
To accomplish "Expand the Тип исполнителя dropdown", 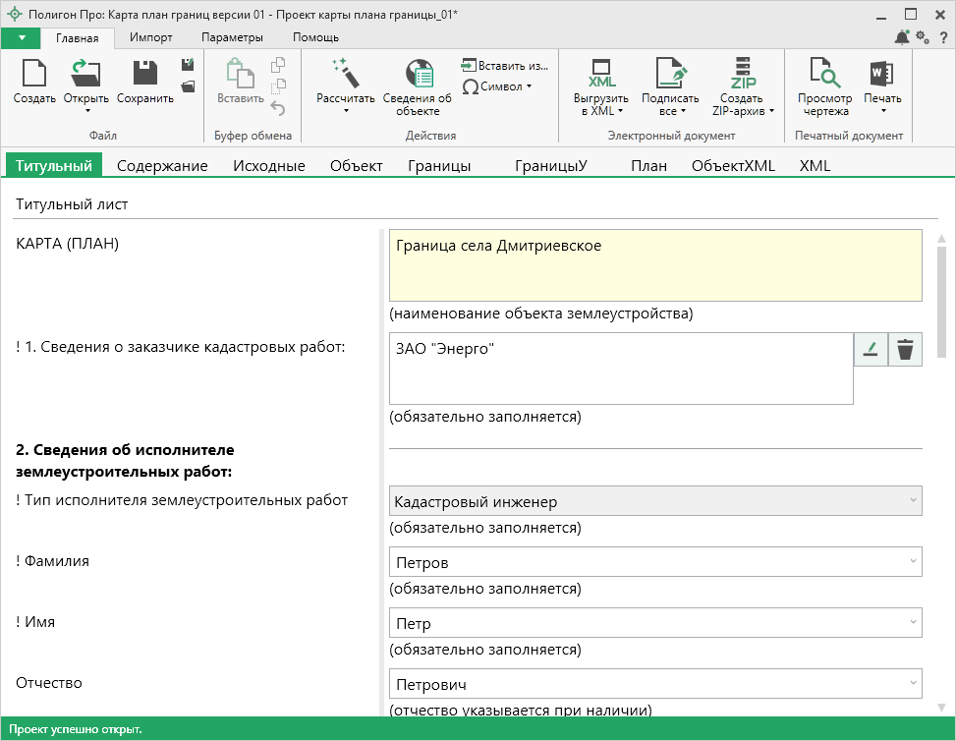I will click(x=914, y=501).
